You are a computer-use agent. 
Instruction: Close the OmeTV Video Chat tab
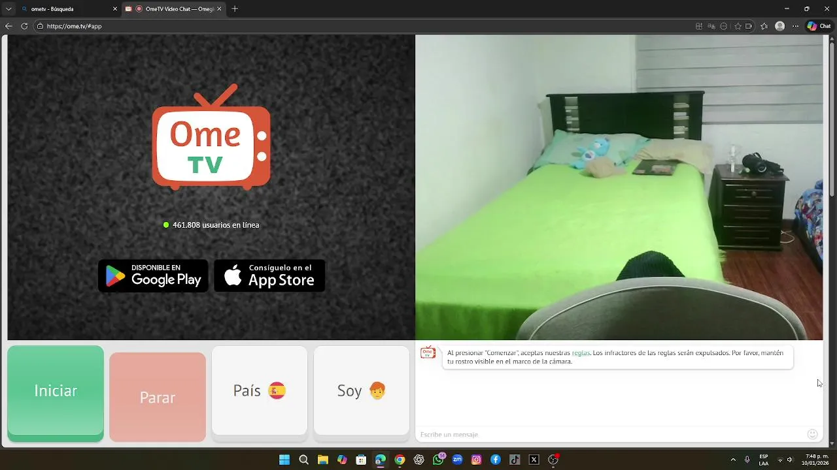click(x=219, y=9)
